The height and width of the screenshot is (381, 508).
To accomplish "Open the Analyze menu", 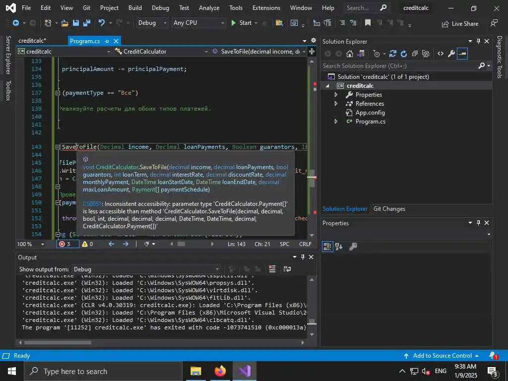I will click(209, 8).
